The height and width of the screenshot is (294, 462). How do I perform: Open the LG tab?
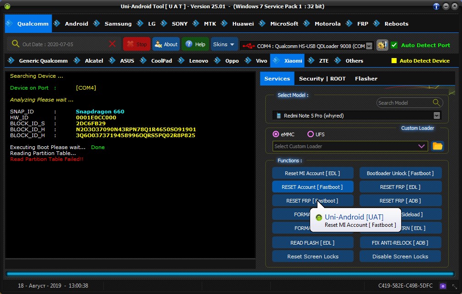tap(152, 24)
